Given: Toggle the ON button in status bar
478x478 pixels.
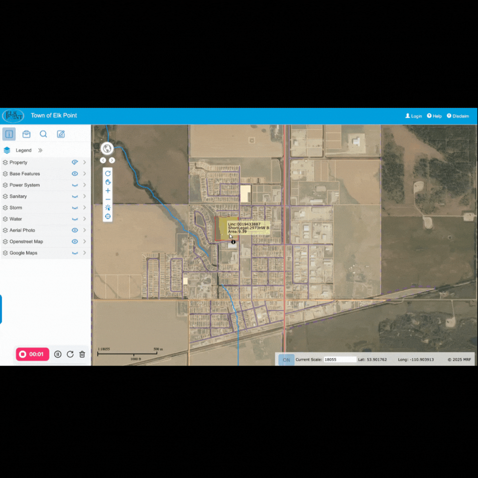Looking at the screenshot, I should coord(286,360).
